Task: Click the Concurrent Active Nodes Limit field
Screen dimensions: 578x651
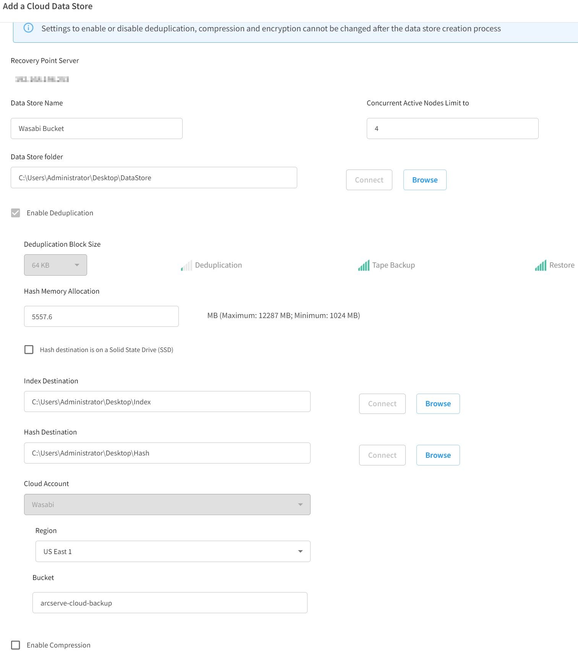Action: pyautogui.click(x=452, y=128)
